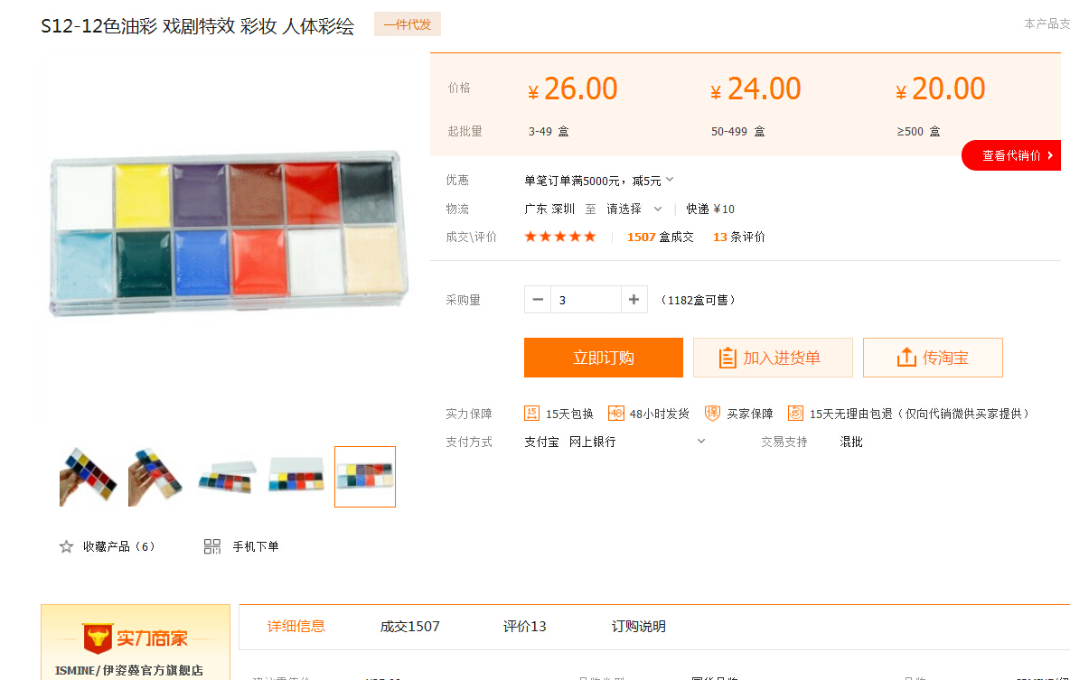Click the purchase quantity input field
1070x680 pixels.
click(x=586, y=300)
